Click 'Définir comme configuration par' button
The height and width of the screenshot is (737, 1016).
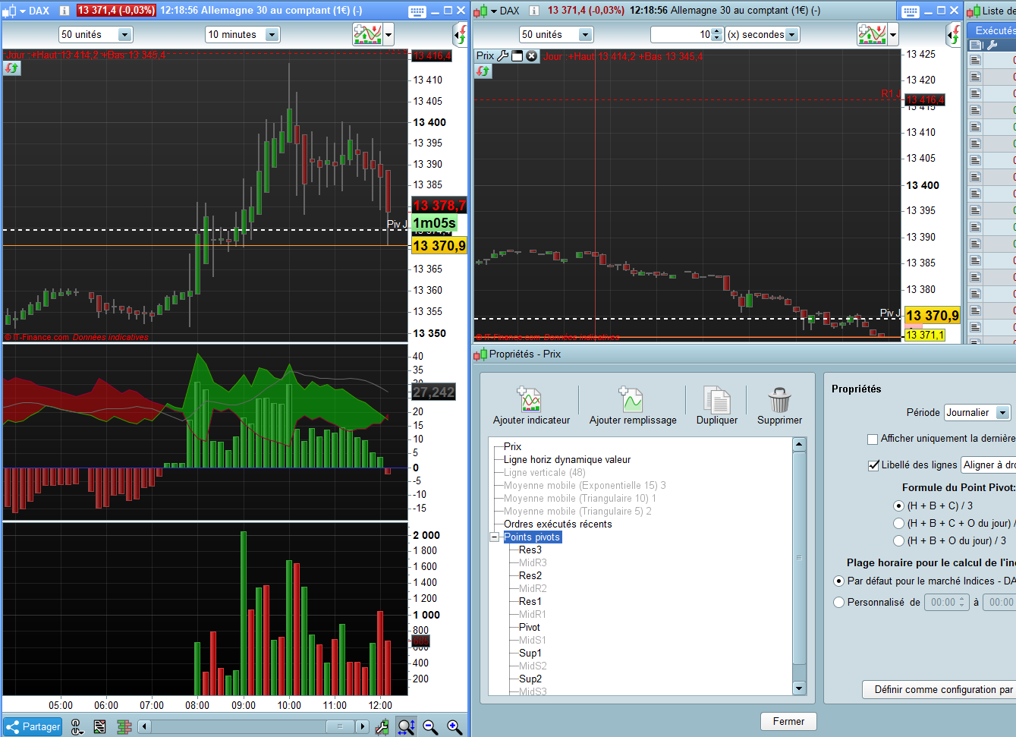point(939,689)
